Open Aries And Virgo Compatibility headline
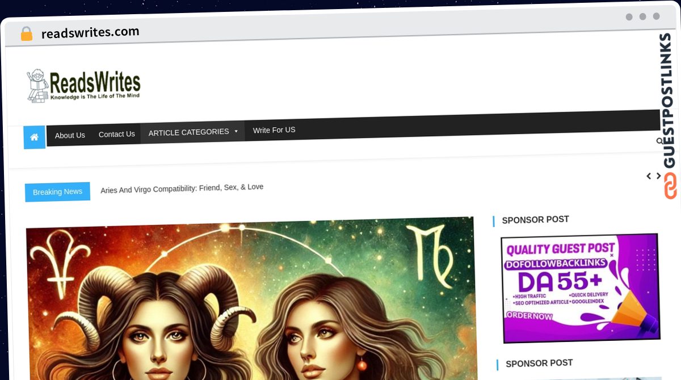The width and height of the screenshot is (681, 380). click(182, 188)
